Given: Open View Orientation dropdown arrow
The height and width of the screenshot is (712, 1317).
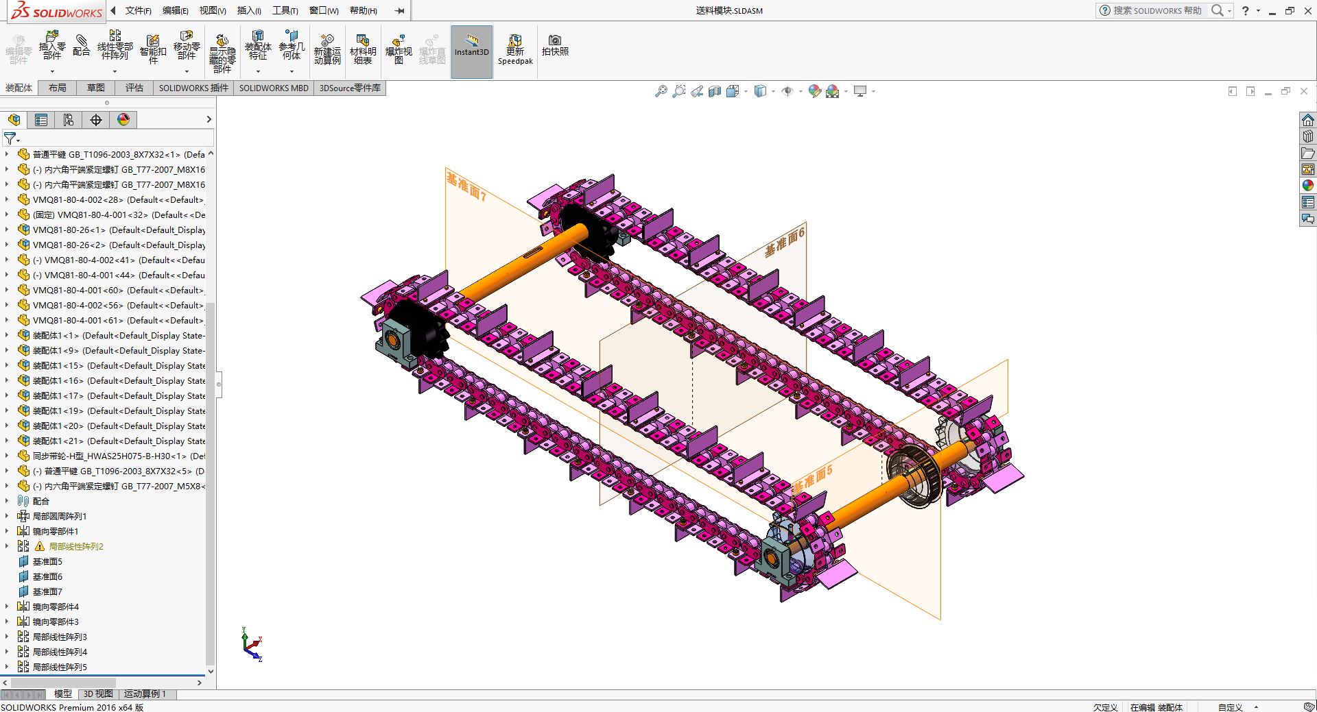Looking at the screenshot, I should tap(746, 91).
